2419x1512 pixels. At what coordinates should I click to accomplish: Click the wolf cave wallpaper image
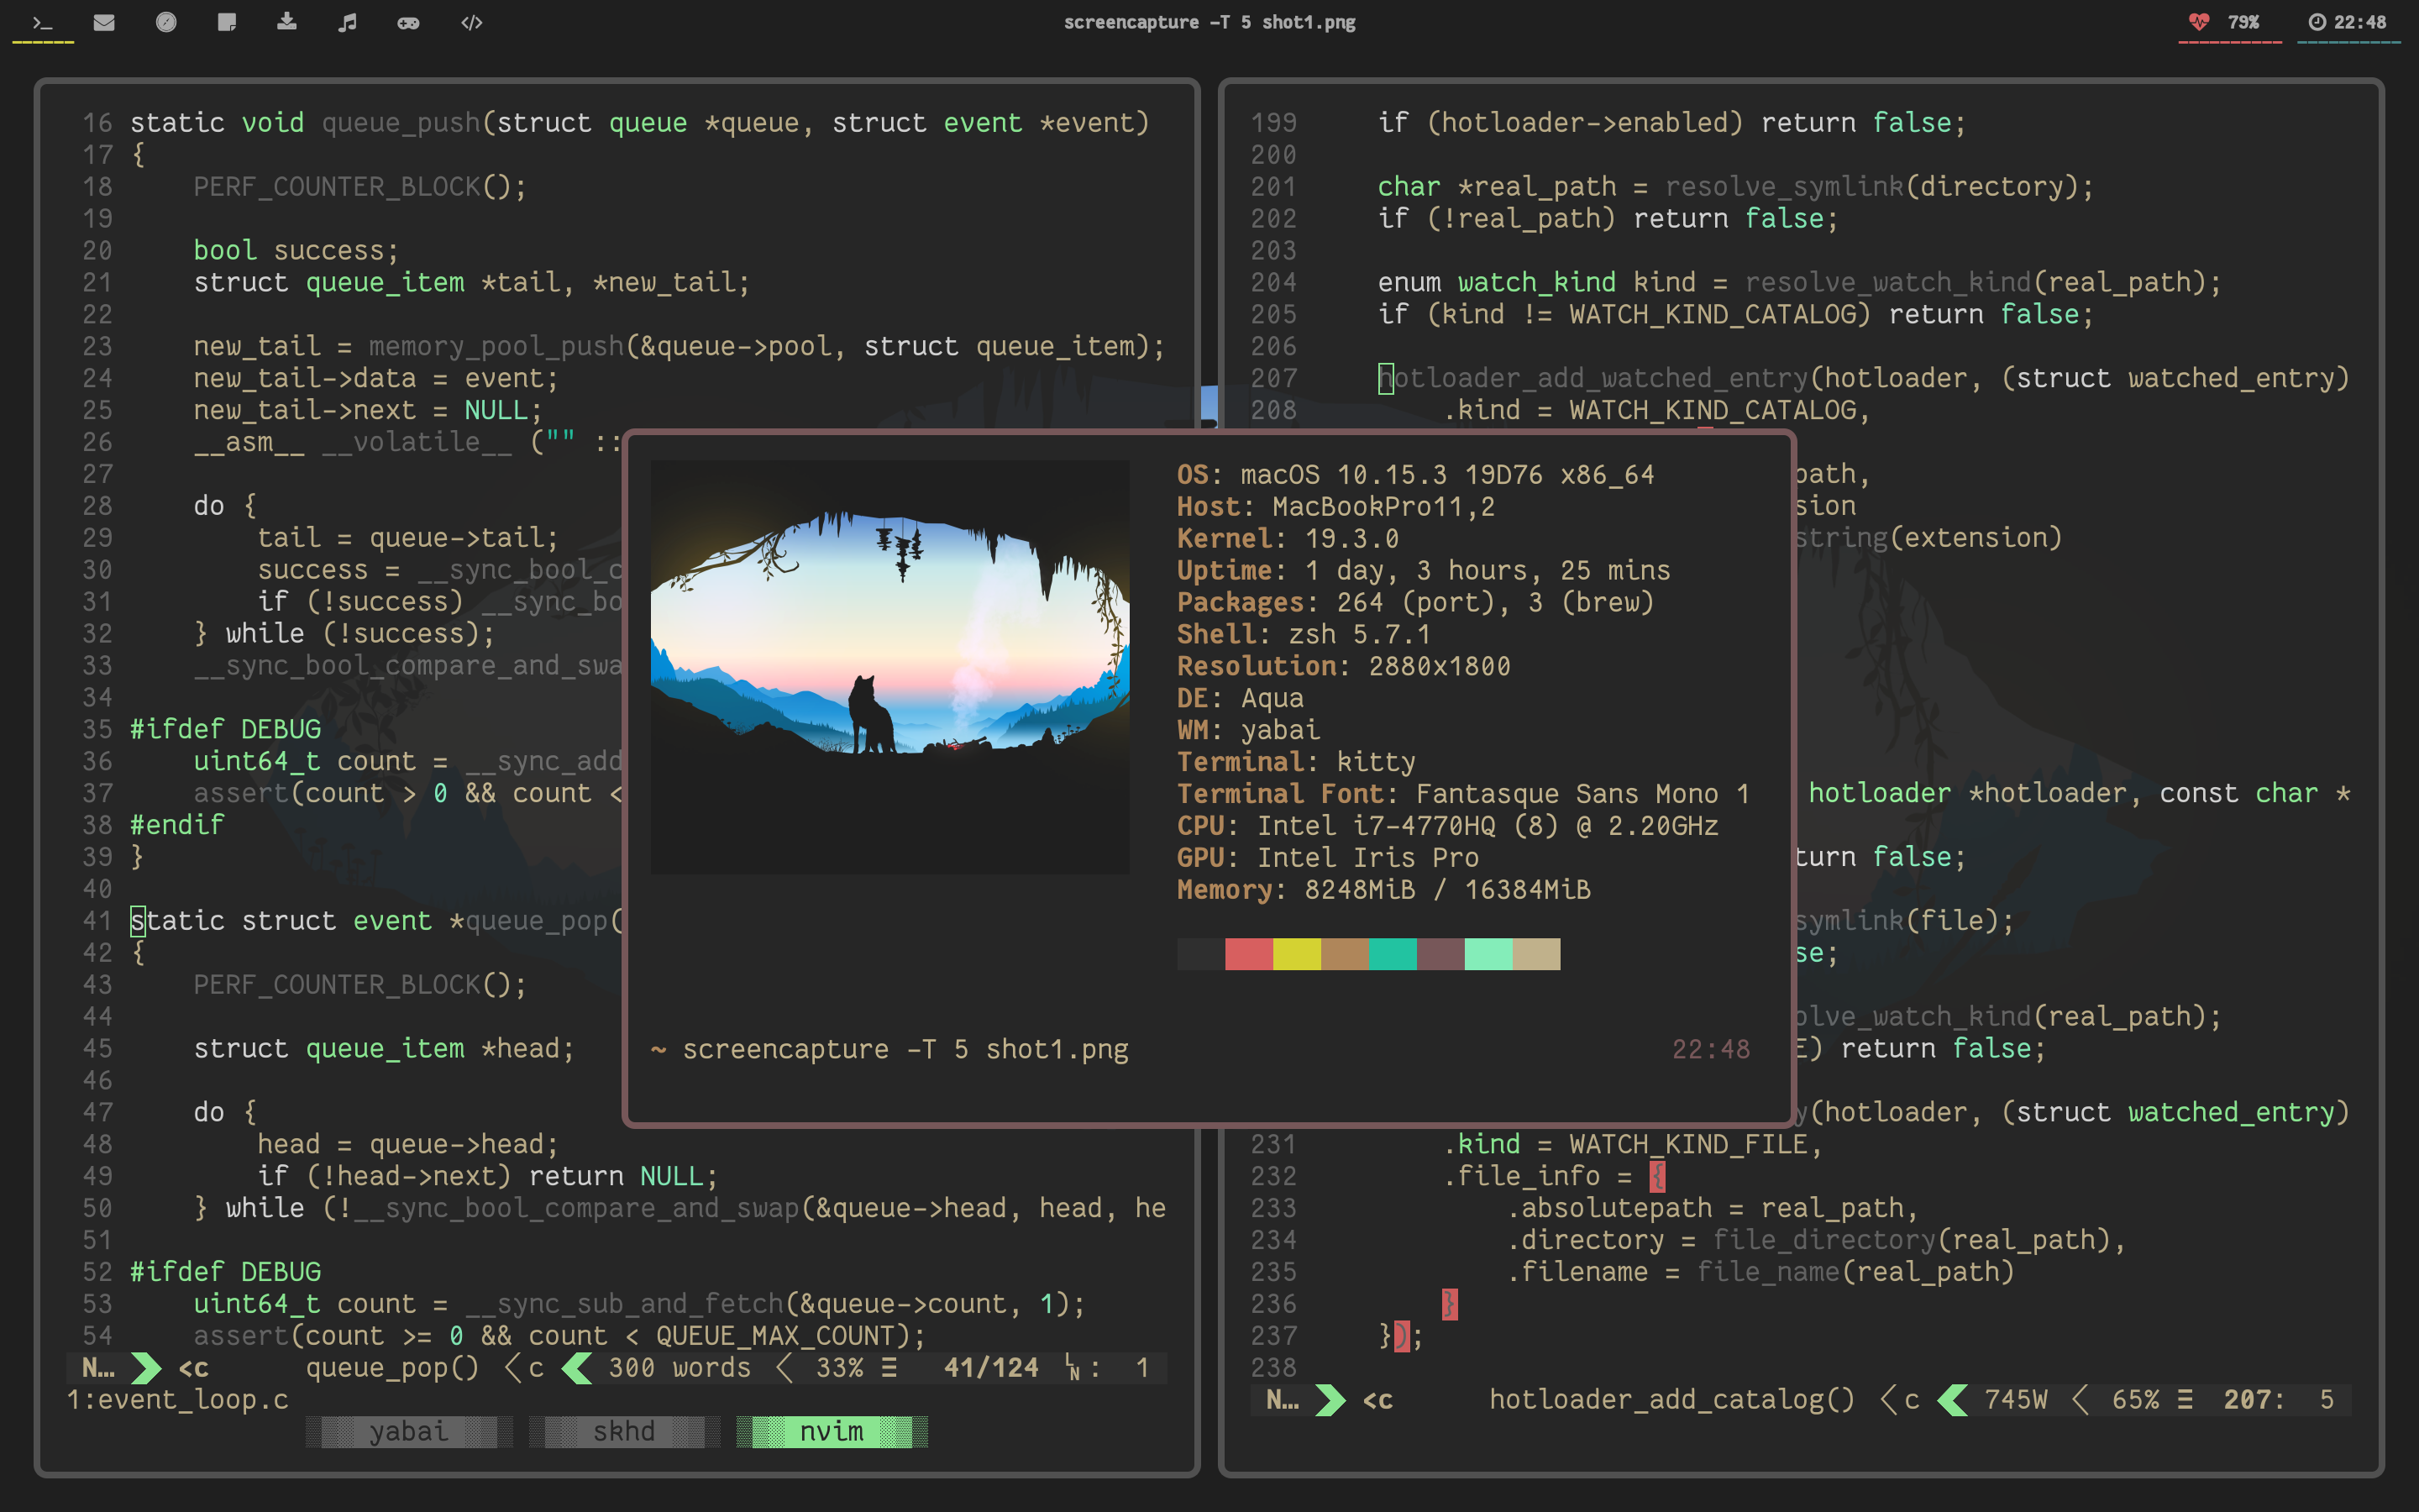(x=889, y=665)
